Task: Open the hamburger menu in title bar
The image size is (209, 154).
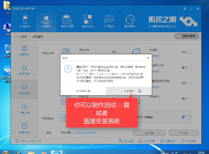Action: pos(185,9)
